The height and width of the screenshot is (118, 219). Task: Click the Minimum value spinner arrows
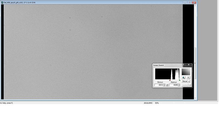click(x=164, y=85)
